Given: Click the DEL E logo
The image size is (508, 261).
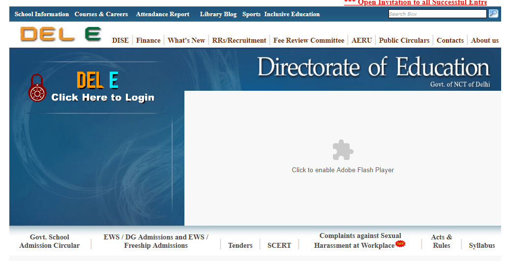Looking at the screenshot, I should (60, 34).
